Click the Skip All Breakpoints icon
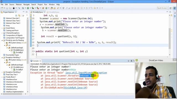The height and width of the screenshot is (99, 177). point(19,8)
